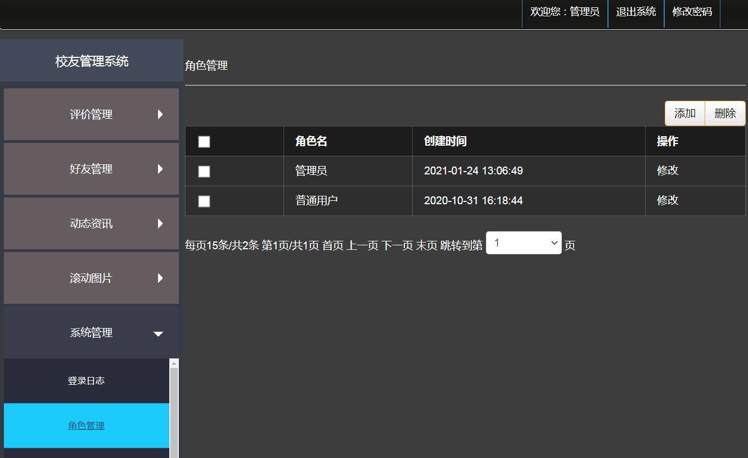Click 修改 link on 管理员 row
Viewport: 748px width, 458px height.
[x=667, y=171]
